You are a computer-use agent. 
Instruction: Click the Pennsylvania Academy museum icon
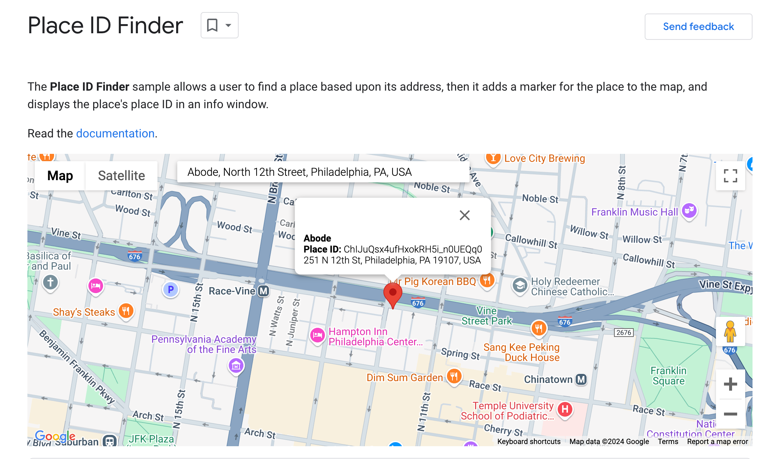(x=236, y=365)
